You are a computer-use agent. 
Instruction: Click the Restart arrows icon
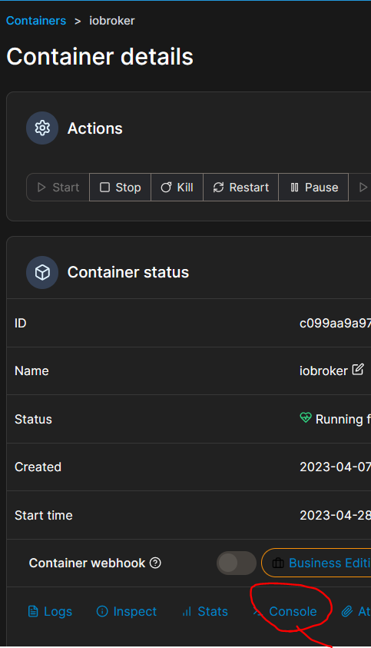218,188
